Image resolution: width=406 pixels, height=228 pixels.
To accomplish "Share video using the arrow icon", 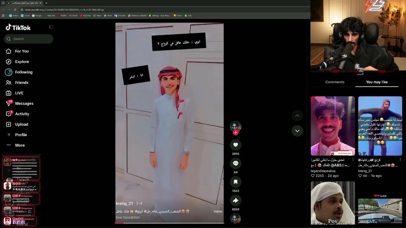I will point(235,200).
